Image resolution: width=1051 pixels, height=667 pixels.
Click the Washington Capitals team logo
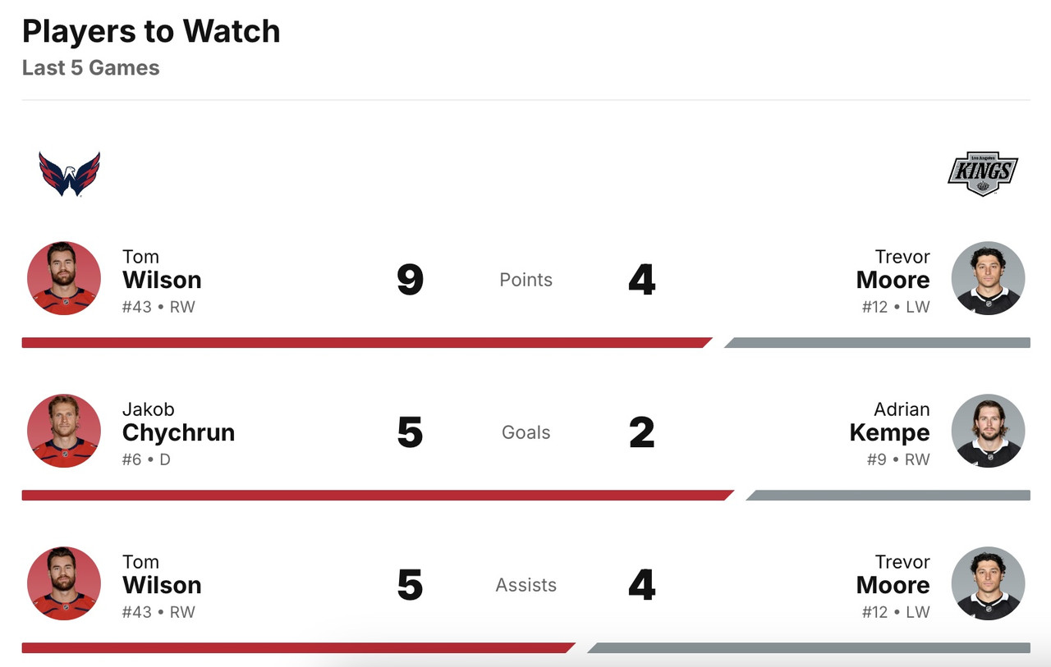69,174
